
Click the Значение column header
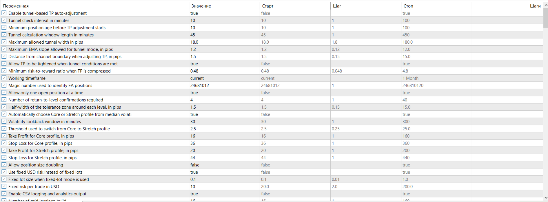(x=224, y=6)
